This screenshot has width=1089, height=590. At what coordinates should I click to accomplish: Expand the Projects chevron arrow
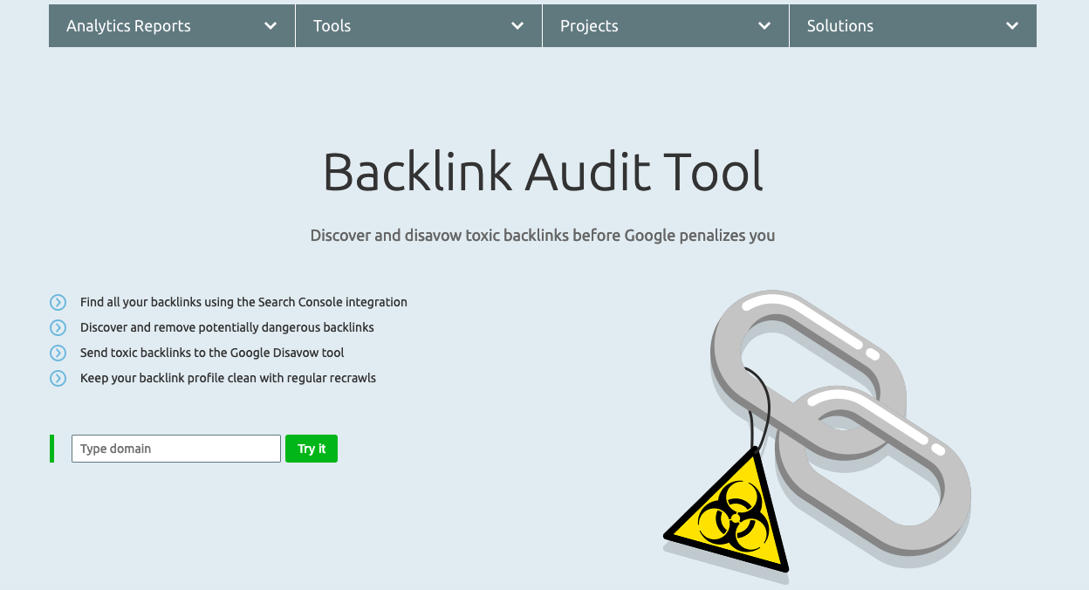764,26
